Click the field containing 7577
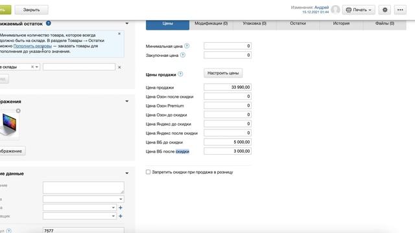The width and height of the screenshot is (415, 233). point(84,230)
